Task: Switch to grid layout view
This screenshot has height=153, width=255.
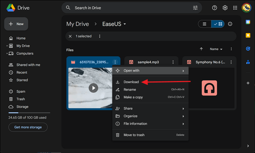Action: (x=218, y=24)
